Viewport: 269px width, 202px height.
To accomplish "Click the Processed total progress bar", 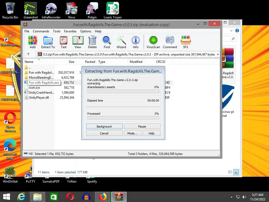I will 123,118.
